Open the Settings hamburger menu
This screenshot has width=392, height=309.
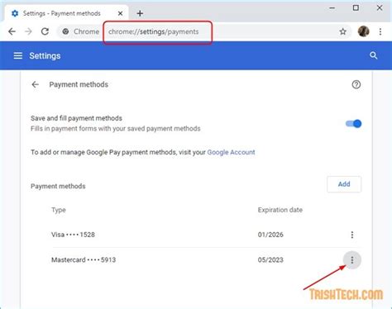(18, 55)
